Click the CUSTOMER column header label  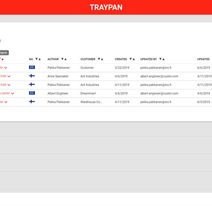coord(88,59)
